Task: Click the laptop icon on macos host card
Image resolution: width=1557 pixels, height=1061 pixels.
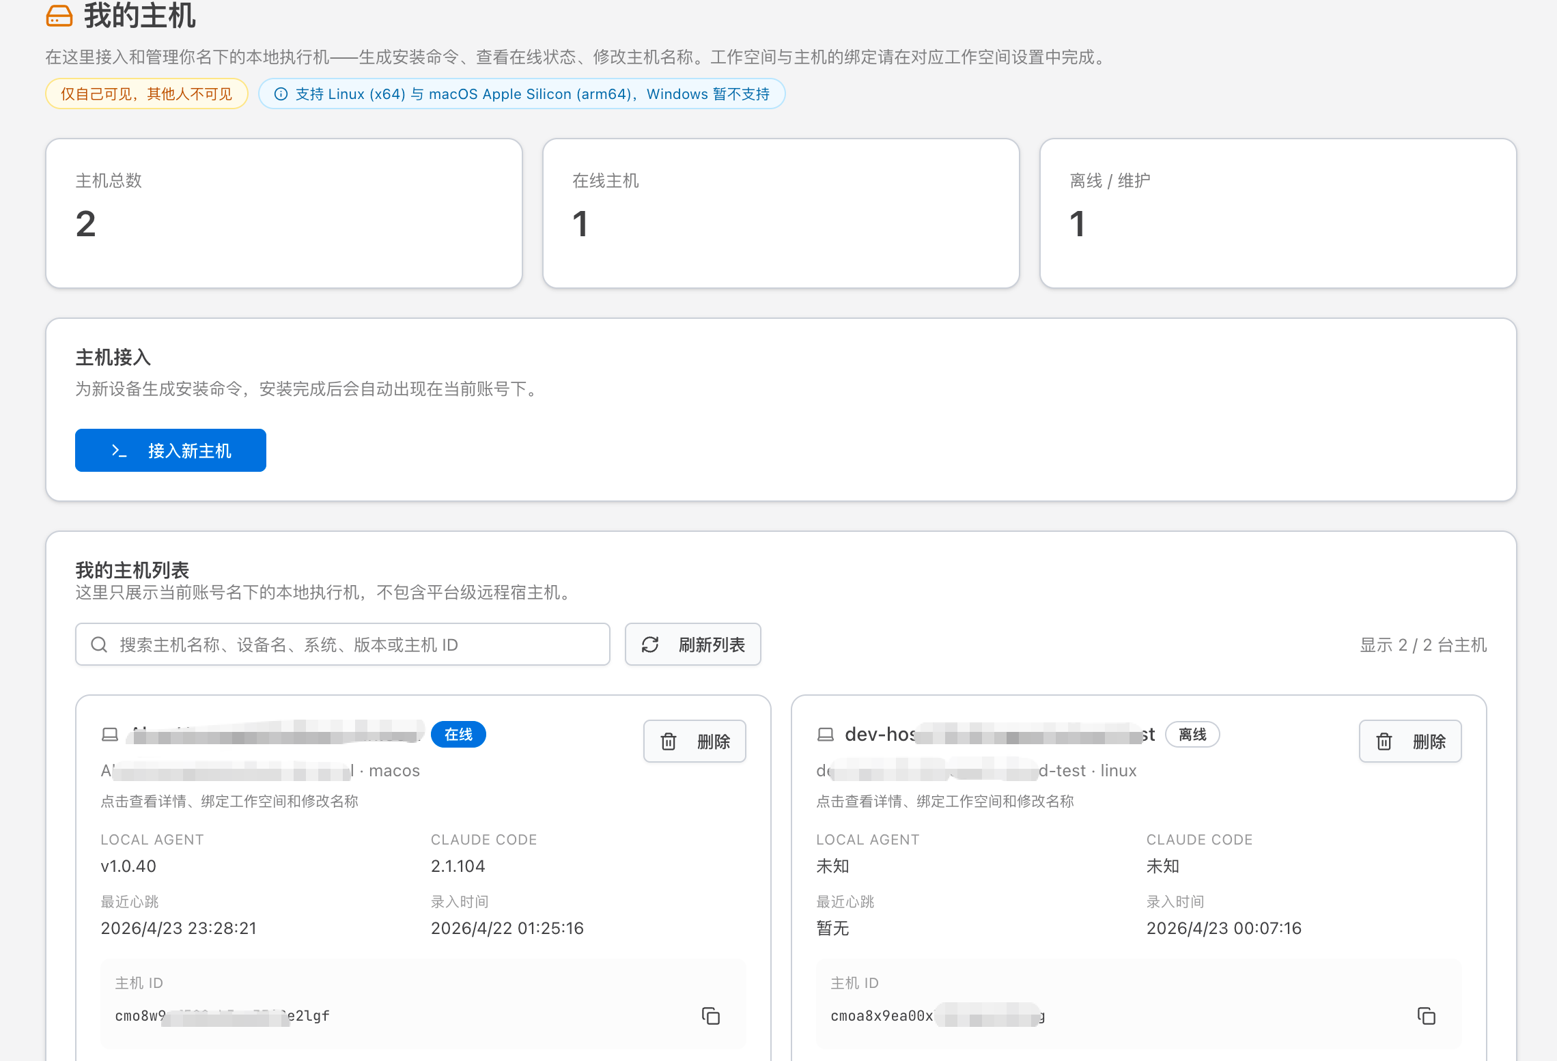Action: pyautogui.click(x=110, y=735)
